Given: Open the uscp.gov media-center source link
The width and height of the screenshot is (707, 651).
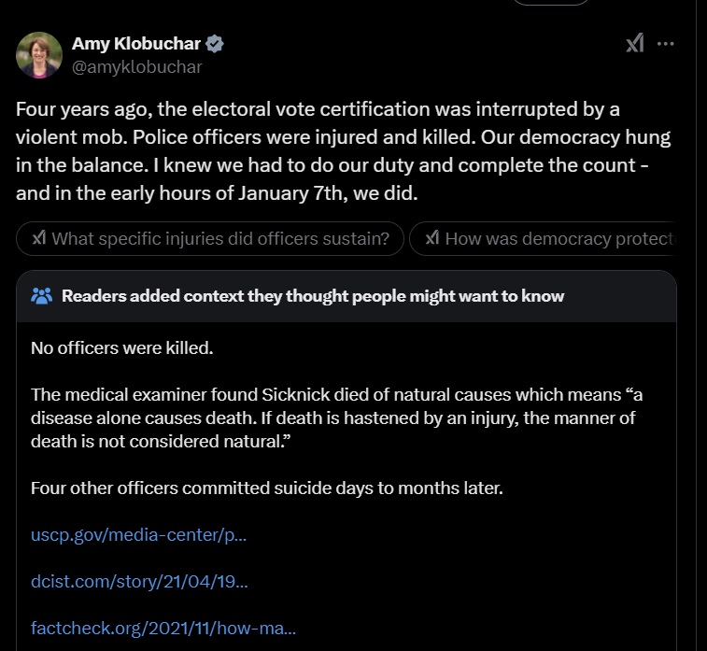Looking at the screenshot, I should 138,535.
